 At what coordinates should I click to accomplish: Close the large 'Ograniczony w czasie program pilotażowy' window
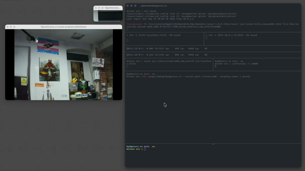pyautogui.click(x=8, y=27)
